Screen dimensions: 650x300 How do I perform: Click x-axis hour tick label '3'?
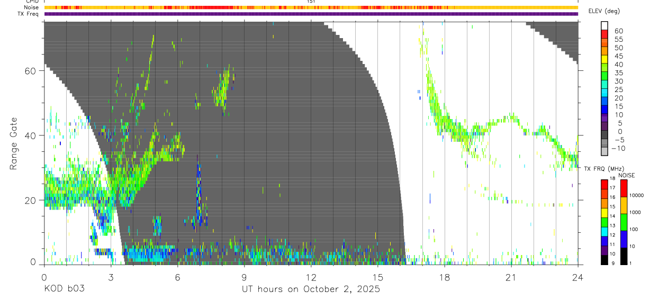point(111,277)
